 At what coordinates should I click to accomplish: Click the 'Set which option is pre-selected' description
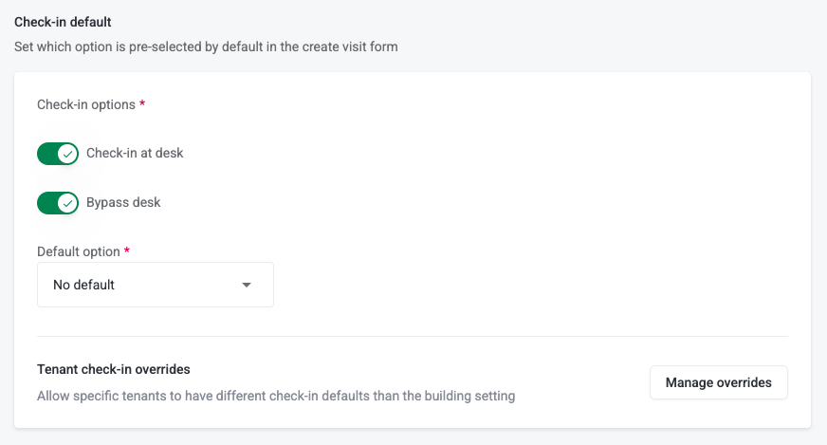pyautogui.click(x=206, y=46)
